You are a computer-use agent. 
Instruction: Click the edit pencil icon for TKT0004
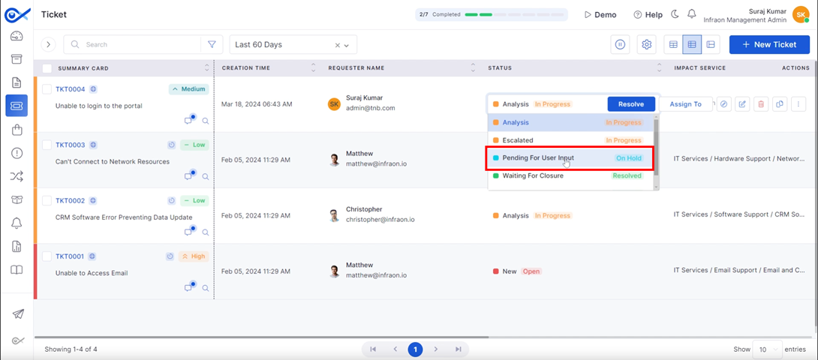[742, 104]
